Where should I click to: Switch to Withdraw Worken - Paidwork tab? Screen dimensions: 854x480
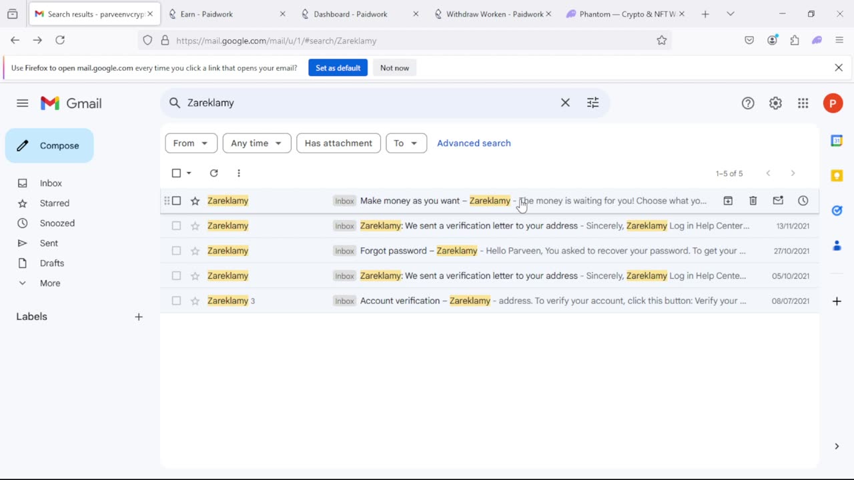point(492,14)
